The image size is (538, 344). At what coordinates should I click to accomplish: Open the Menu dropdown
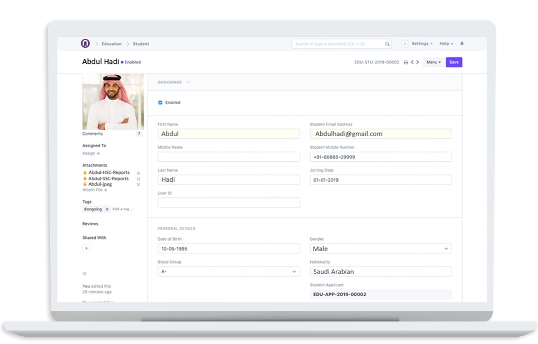pos(433,62)
